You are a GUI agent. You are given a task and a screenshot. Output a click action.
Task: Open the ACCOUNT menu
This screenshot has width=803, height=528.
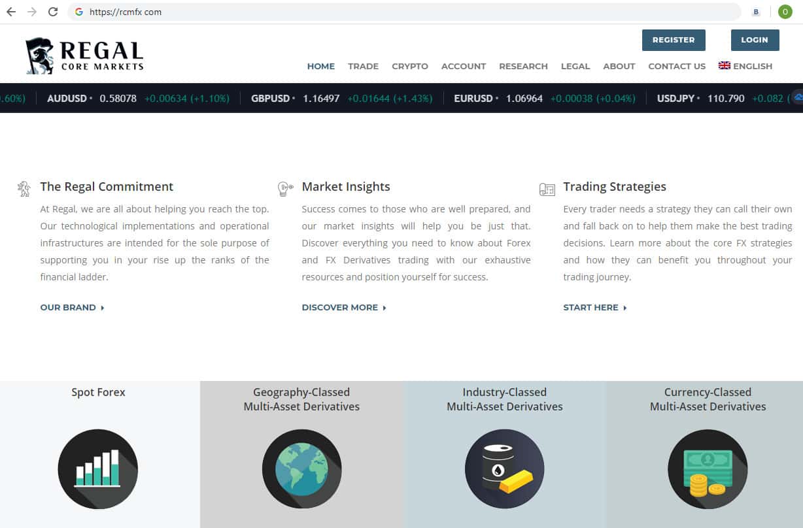[464, 66]
